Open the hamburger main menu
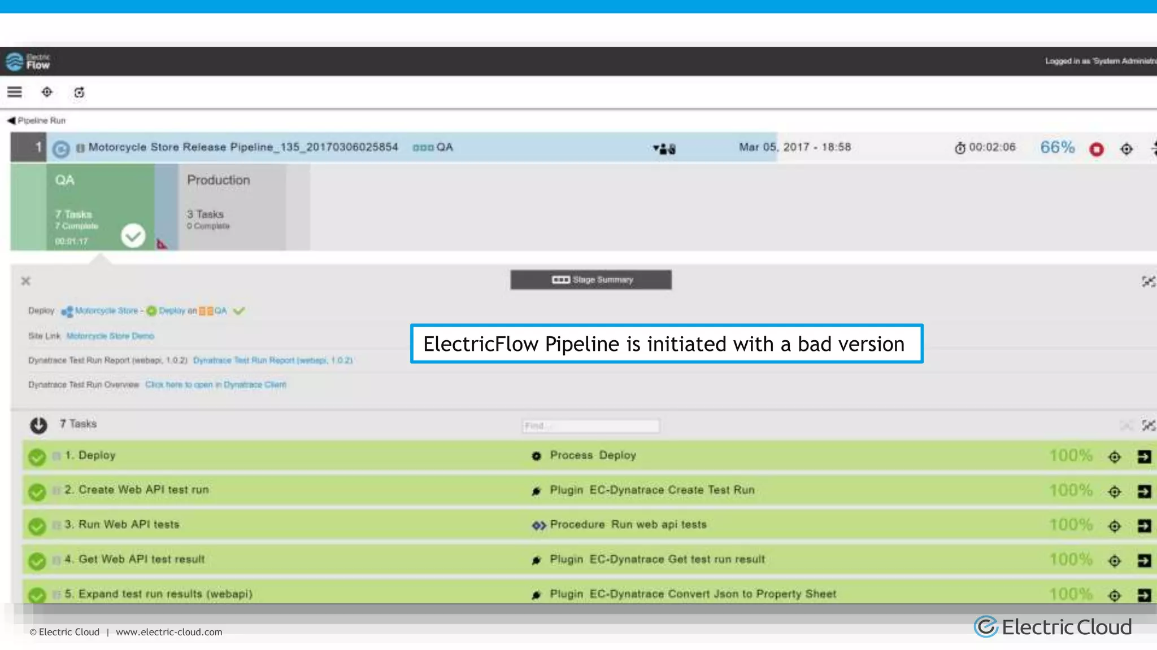This screenshot has height=650, width=1157. coord(15,92)
